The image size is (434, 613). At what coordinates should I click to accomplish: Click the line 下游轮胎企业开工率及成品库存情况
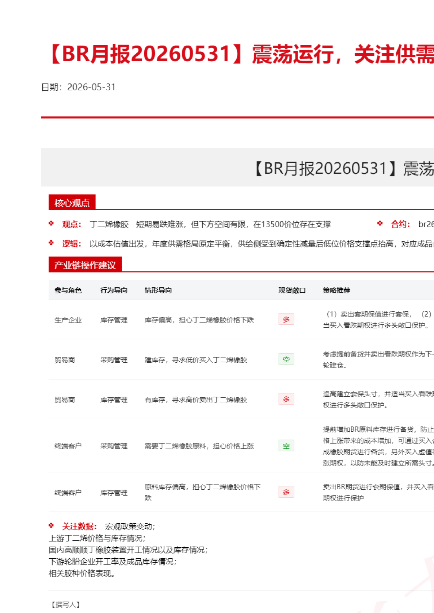click(113, 562)
